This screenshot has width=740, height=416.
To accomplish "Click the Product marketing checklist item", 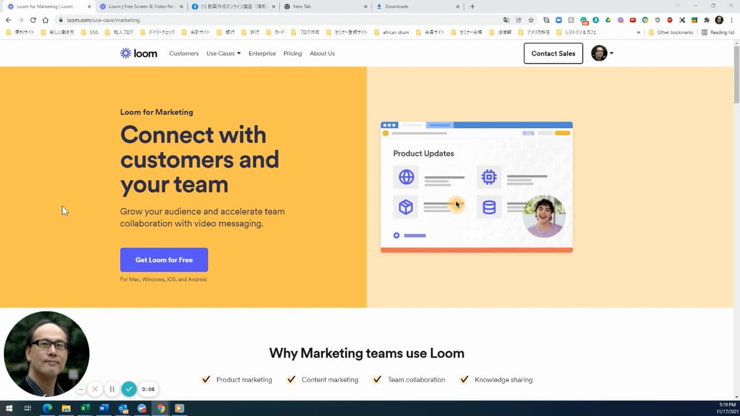I will pyautogui.click(x=236, y=380).
